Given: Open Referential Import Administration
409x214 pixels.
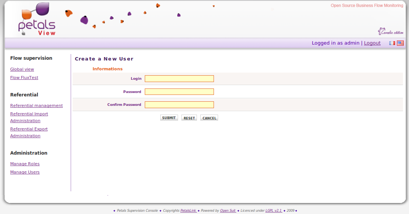Looking at the screenshot, I should (29, 114).
